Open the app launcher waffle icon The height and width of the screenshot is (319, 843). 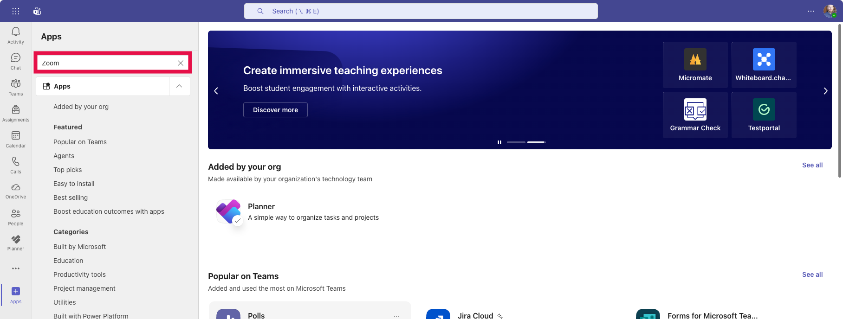[x=15, y=11]
